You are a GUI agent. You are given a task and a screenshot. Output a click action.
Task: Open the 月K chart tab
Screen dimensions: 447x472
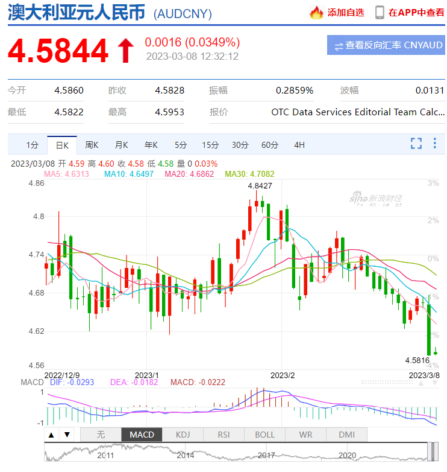tap(121, 145)
